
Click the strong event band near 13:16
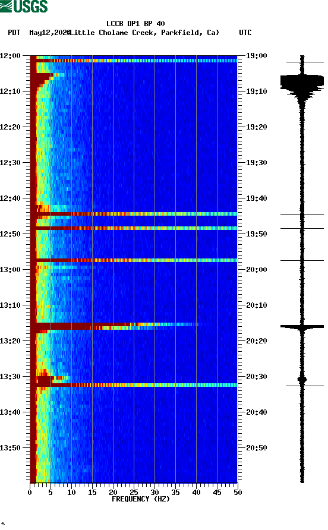click(115, 326)
